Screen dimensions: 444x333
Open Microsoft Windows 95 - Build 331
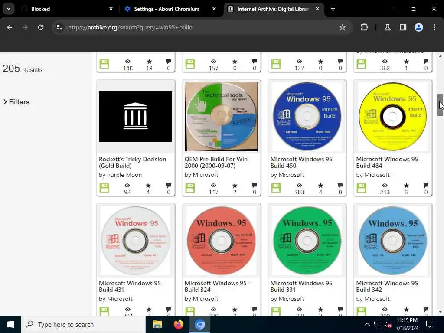(303, 287)
